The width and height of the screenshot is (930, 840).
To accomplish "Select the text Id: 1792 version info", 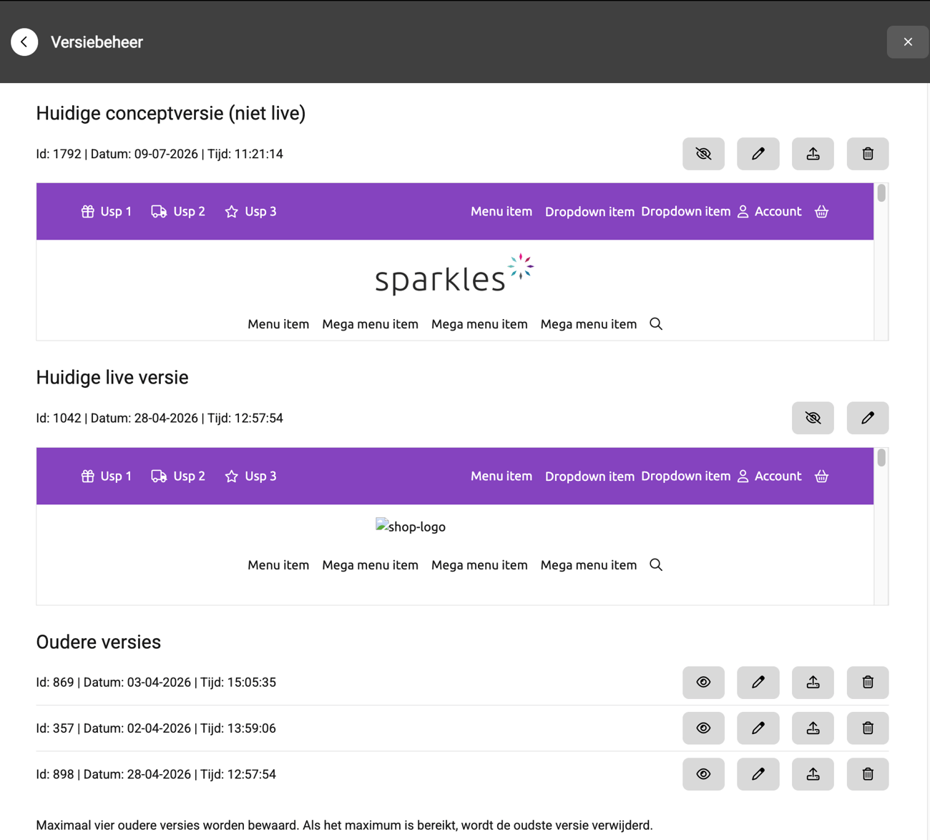I will tap(160, 154).
